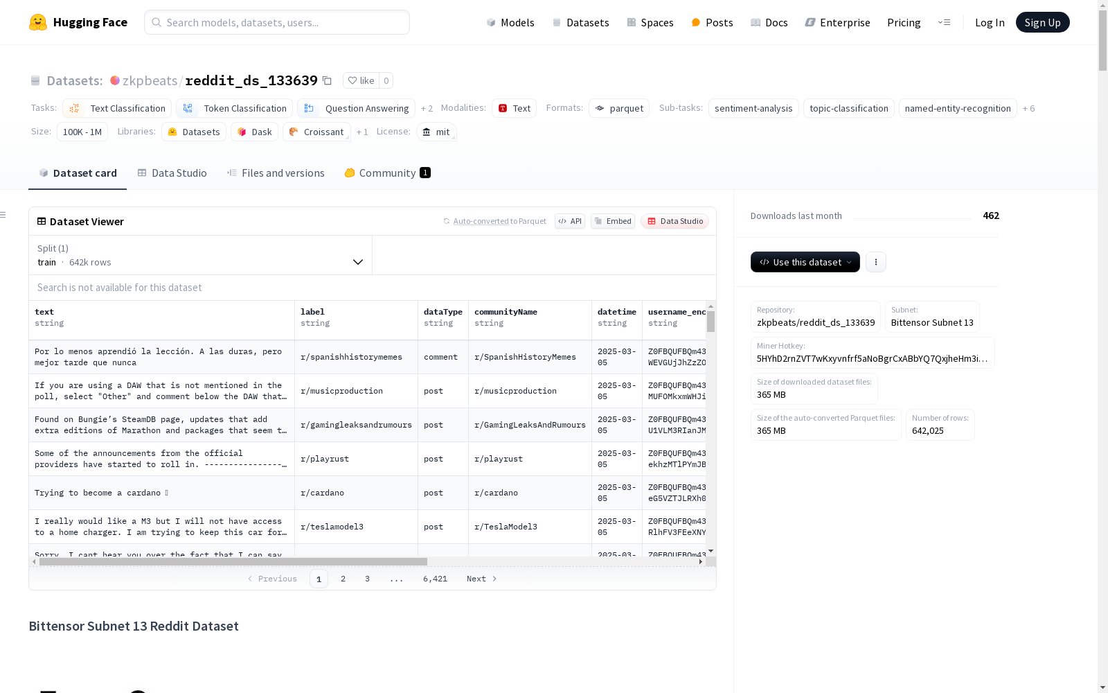Click the Auto-converted link
The height and width of the screenshot is (693, 1108).
[x=481, y=221]
